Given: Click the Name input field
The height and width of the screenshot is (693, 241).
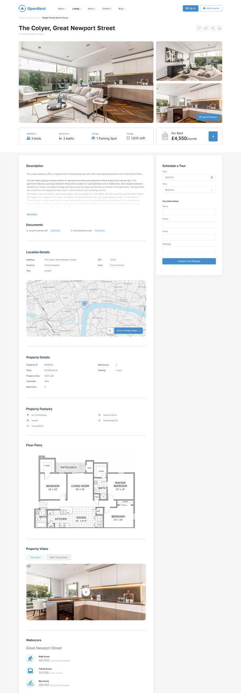Looking at the screenshot, I should point(189,212).
